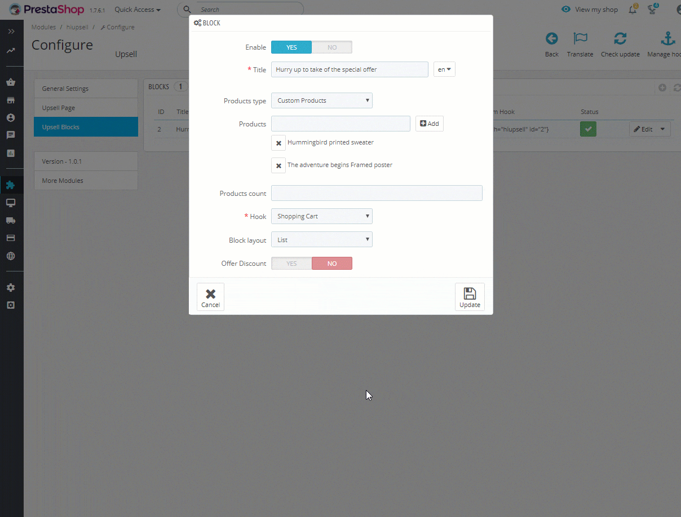This screenshot has height=517, width=681.
Task: Open Shop Parameters gear icon
Action: pyautogui.click(x=11, y=287)
